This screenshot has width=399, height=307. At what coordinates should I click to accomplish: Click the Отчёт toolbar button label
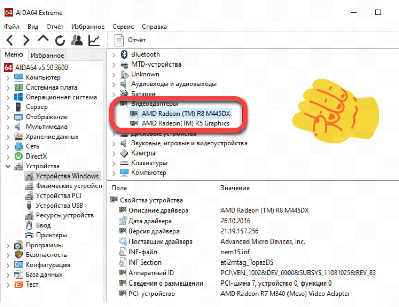pyautogui.click(x=137, y=40)
